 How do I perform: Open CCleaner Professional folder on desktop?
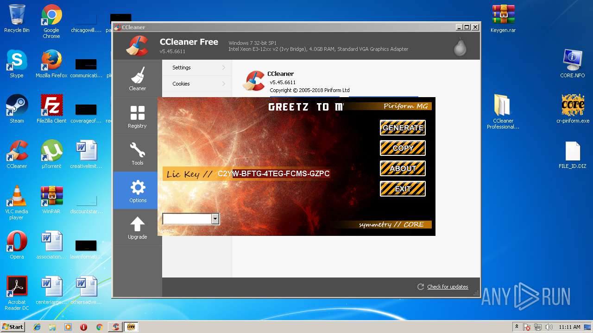coord(503,112)
